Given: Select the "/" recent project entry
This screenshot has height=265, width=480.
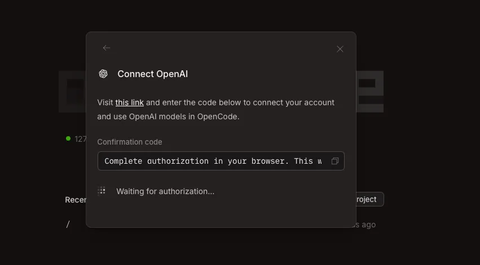Looking at the screenshot, I should [68, 224].
